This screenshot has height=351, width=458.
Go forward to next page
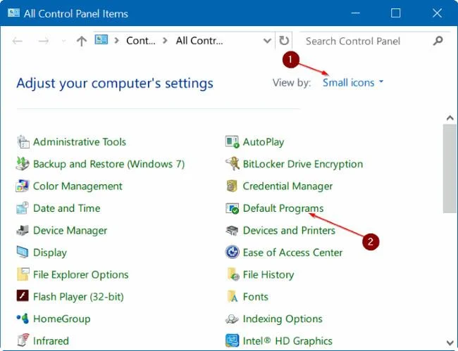pyautogui.click(x=44, y=41)
